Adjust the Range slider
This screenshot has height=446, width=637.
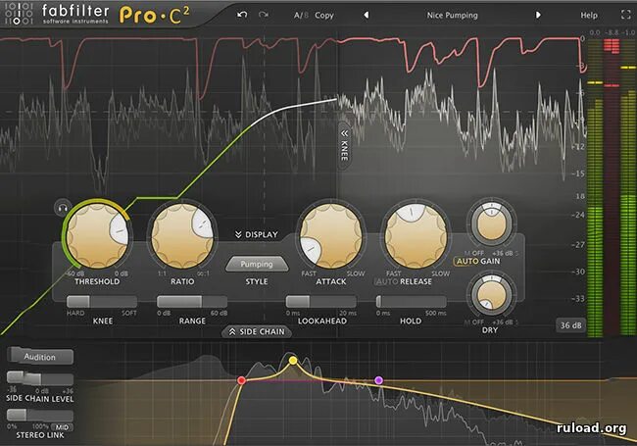pyautogui.click(x=192, y=301)
